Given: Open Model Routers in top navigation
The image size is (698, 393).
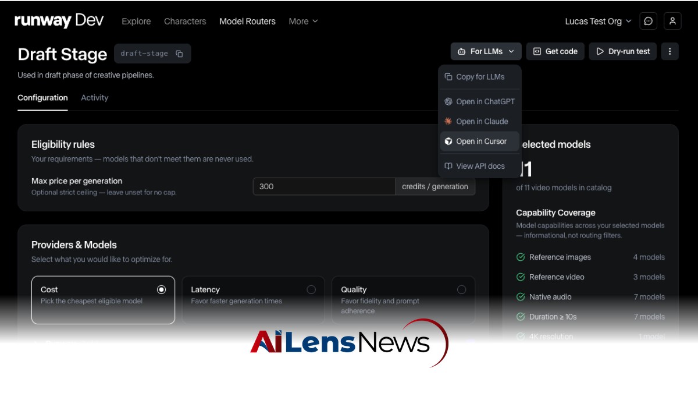Looking at the screenshot, I should pos(247,21).
